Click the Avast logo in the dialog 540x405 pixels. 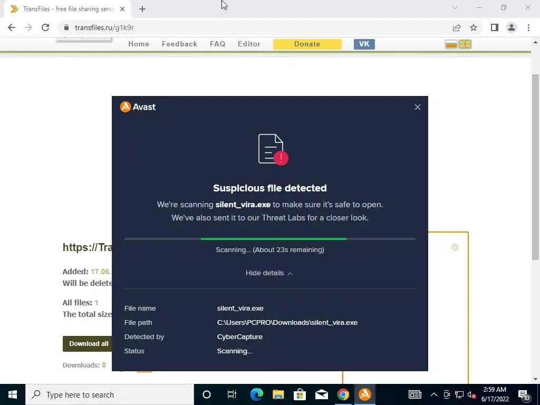pyautogui.click(x=138, y=107)
